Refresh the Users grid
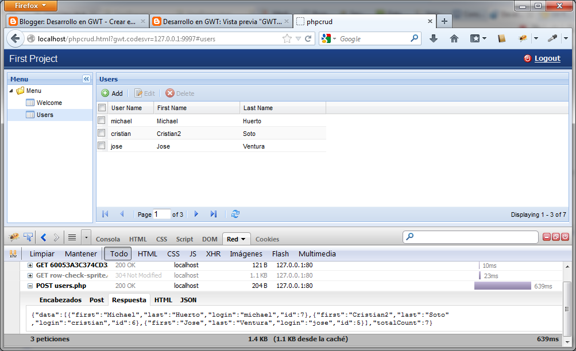The image size is (576, 351). pyautogui.click(x=235, y=214)
